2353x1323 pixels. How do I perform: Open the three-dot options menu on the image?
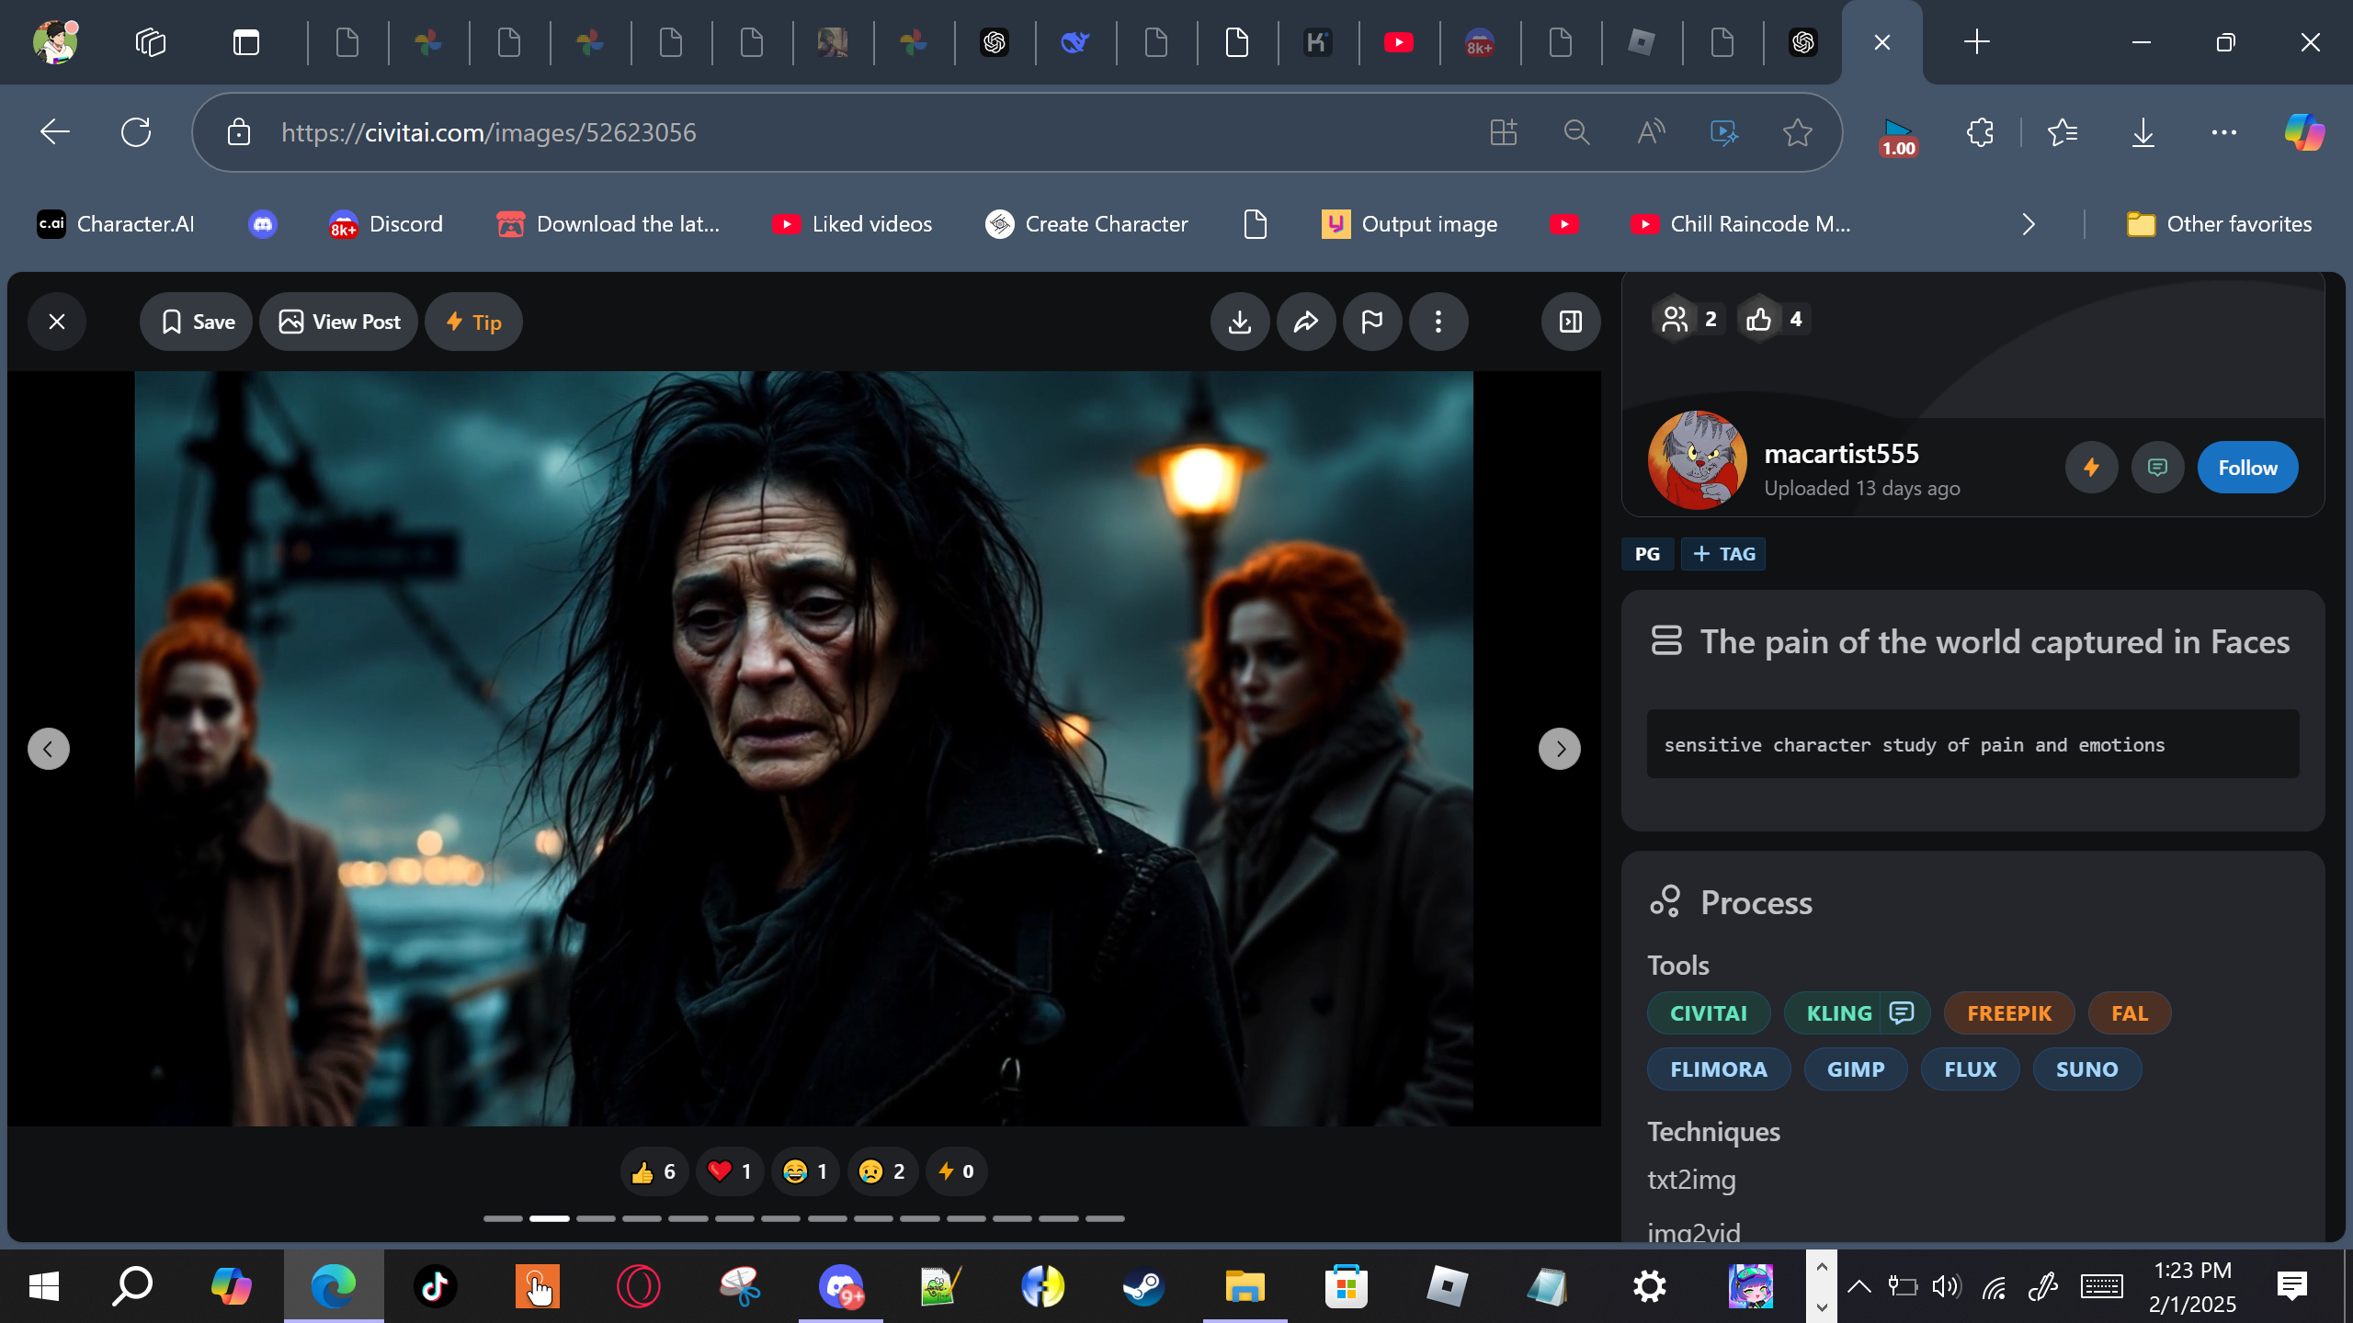tap(1438, 322)
